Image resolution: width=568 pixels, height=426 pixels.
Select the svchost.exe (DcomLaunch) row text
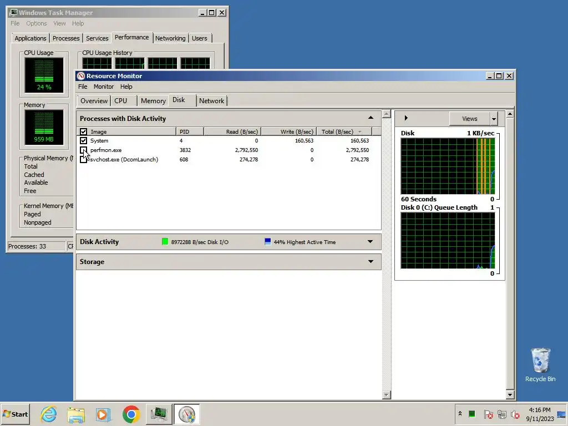124,159
